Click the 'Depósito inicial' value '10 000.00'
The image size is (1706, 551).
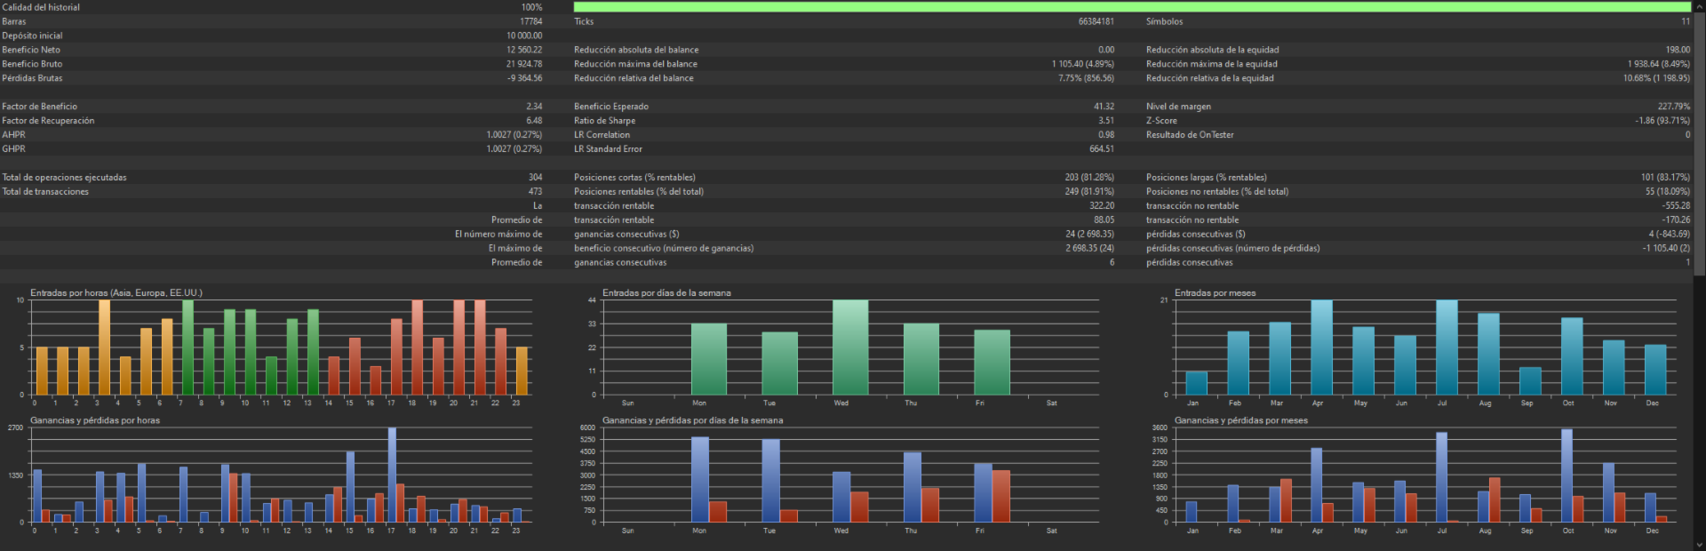(524, 36)
